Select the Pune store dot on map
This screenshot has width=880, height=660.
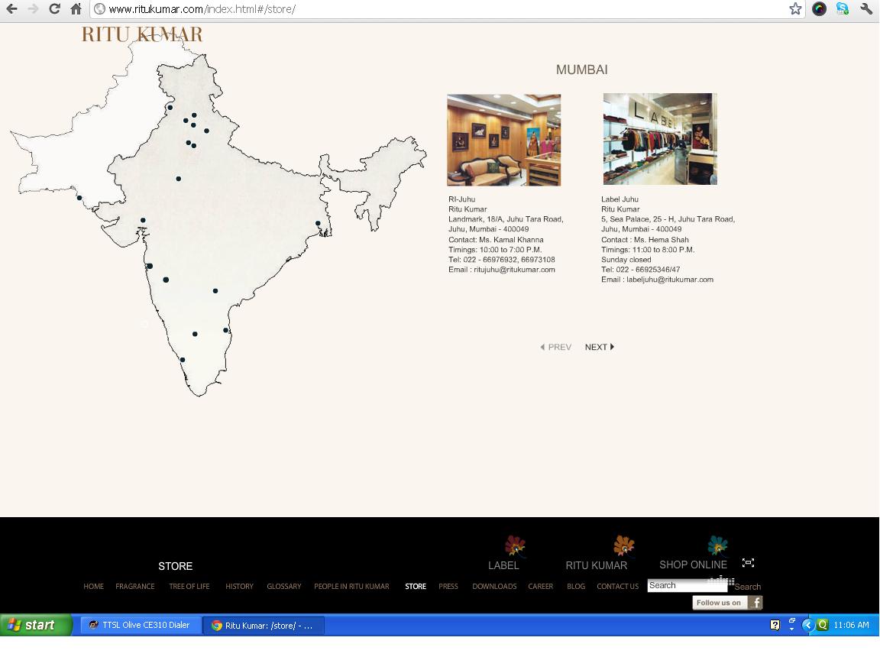tap(166, 280)
